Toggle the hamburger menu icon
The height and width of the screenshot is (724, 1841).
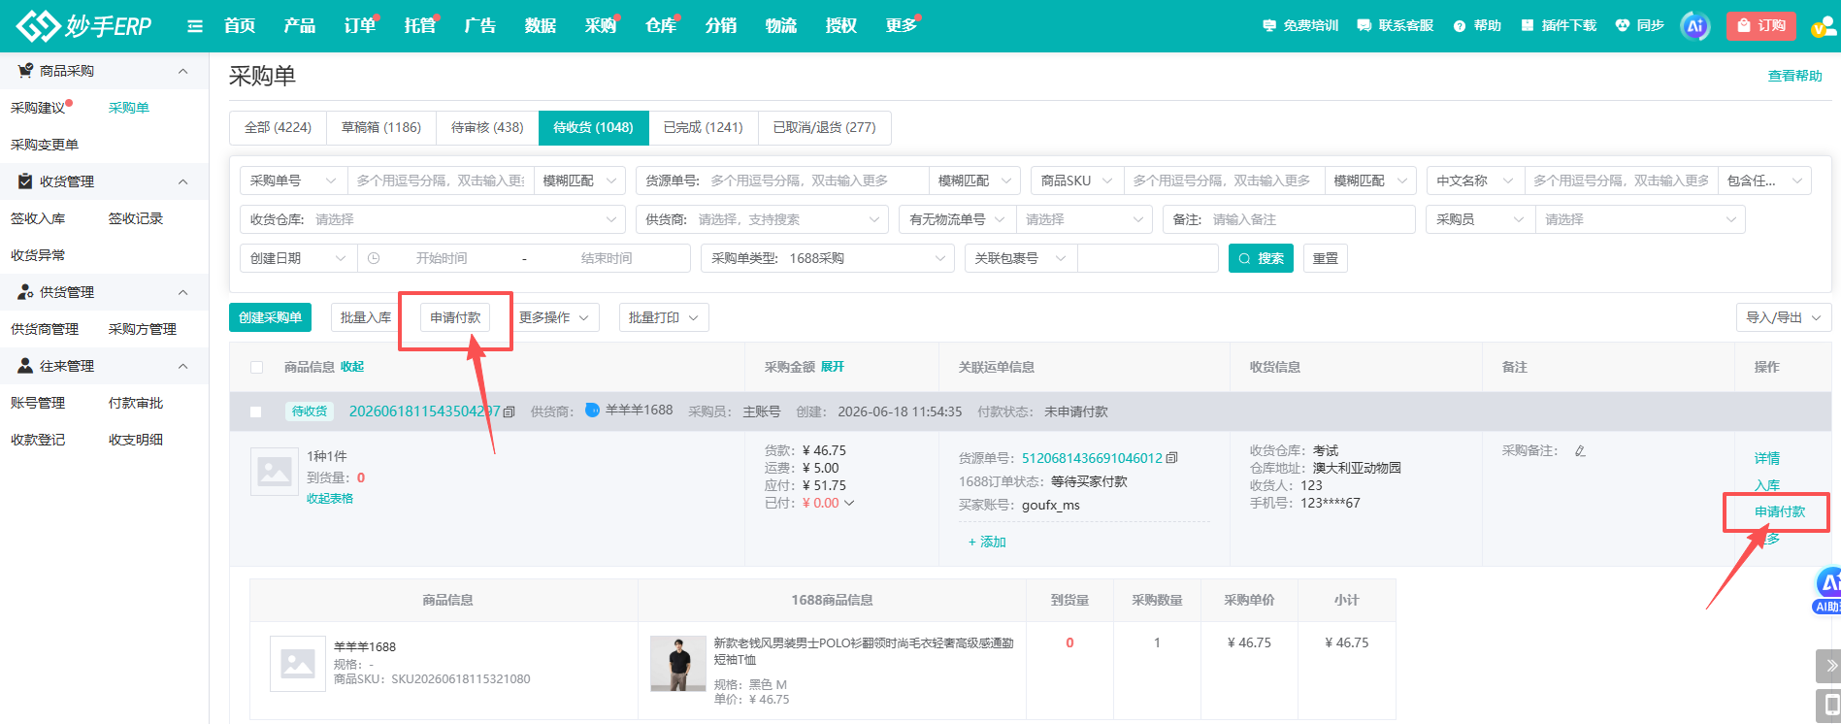click(195, 26)
